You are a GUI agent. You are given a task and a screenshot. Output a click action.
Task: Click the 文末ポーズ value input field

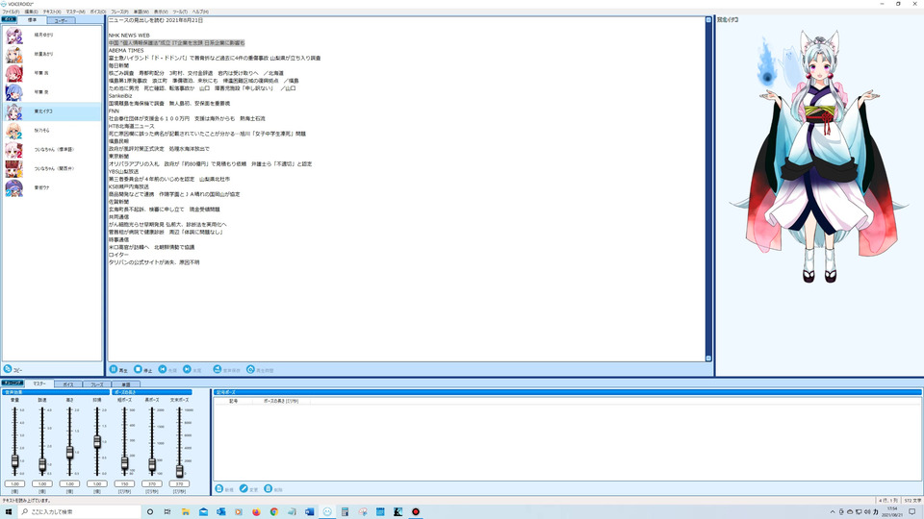[179, 483]
